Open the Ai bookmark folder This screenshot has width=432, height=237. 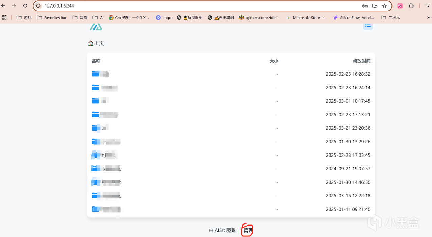click(98, 17)
